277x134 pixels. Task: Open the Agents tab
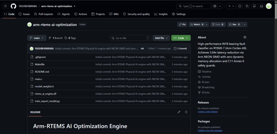[64, 14]
